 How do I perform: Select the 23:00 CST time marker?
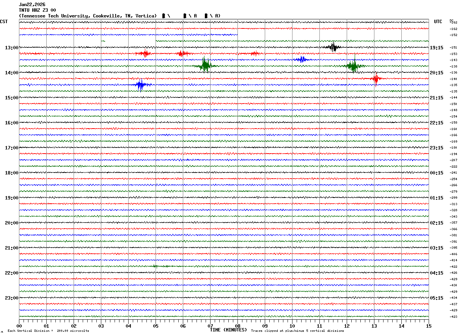[11, 298]
